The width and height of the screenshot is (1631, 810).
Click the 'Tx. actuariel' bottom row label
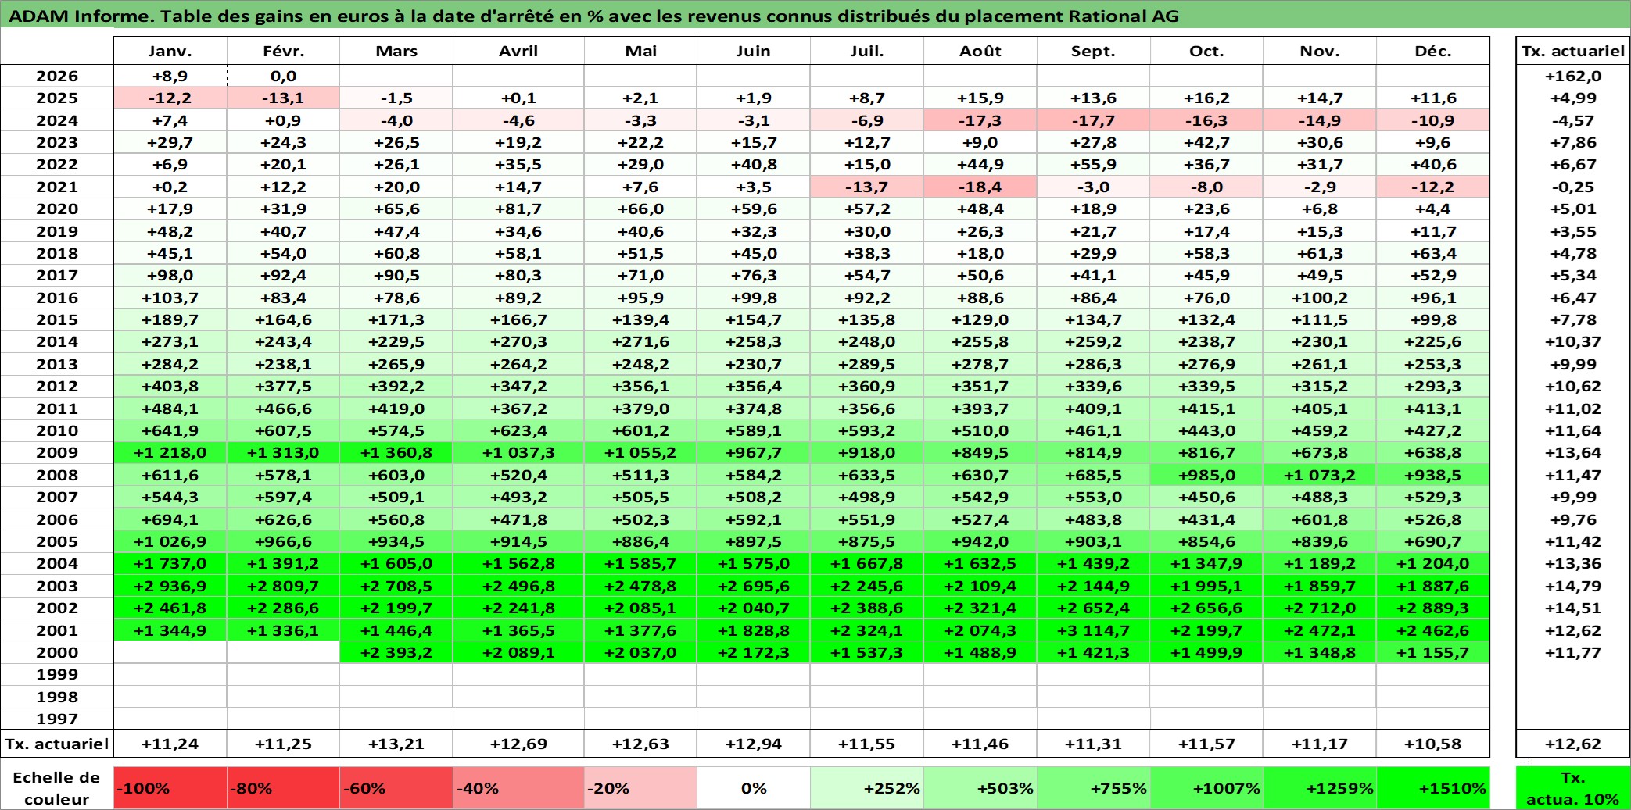[57, 744]
